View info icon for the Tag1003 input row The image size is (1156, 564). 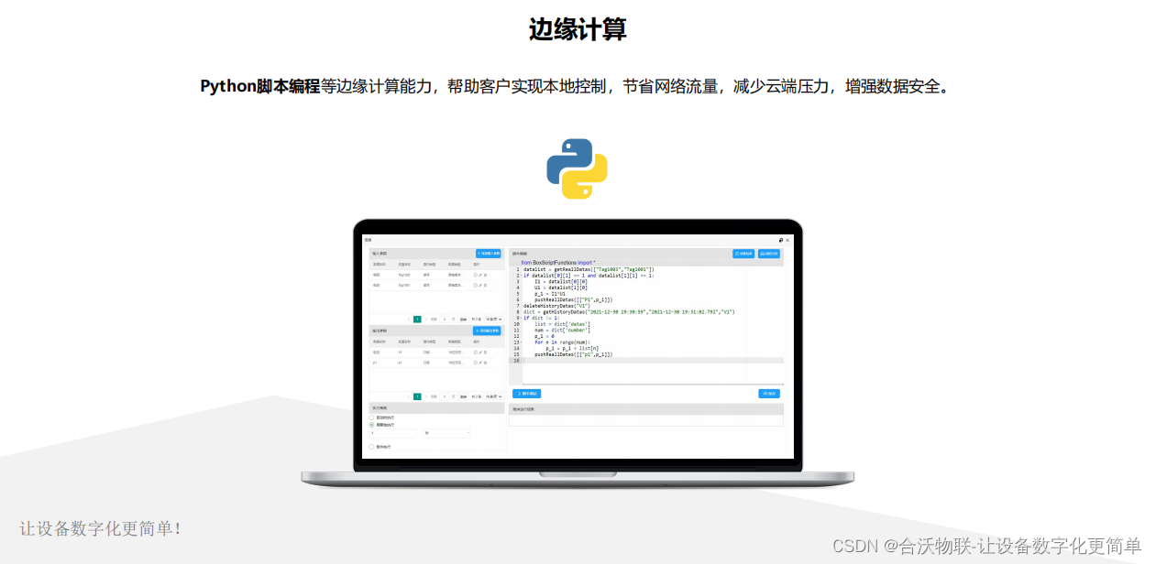point(475,275)
